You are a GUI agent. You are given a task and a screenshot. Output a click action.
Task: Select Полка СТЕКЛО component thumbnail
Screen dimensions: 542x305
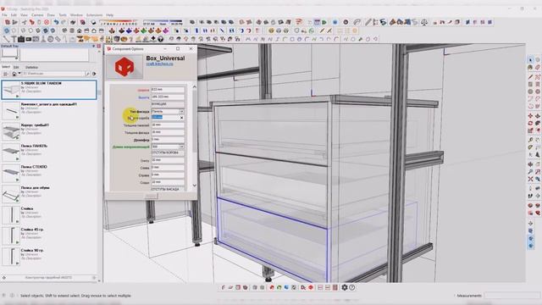click(10, 173)
